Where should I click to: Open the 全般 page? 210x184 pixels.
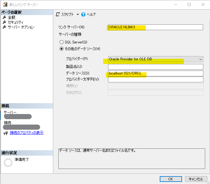pyautogui.click(x=12, y=17)
